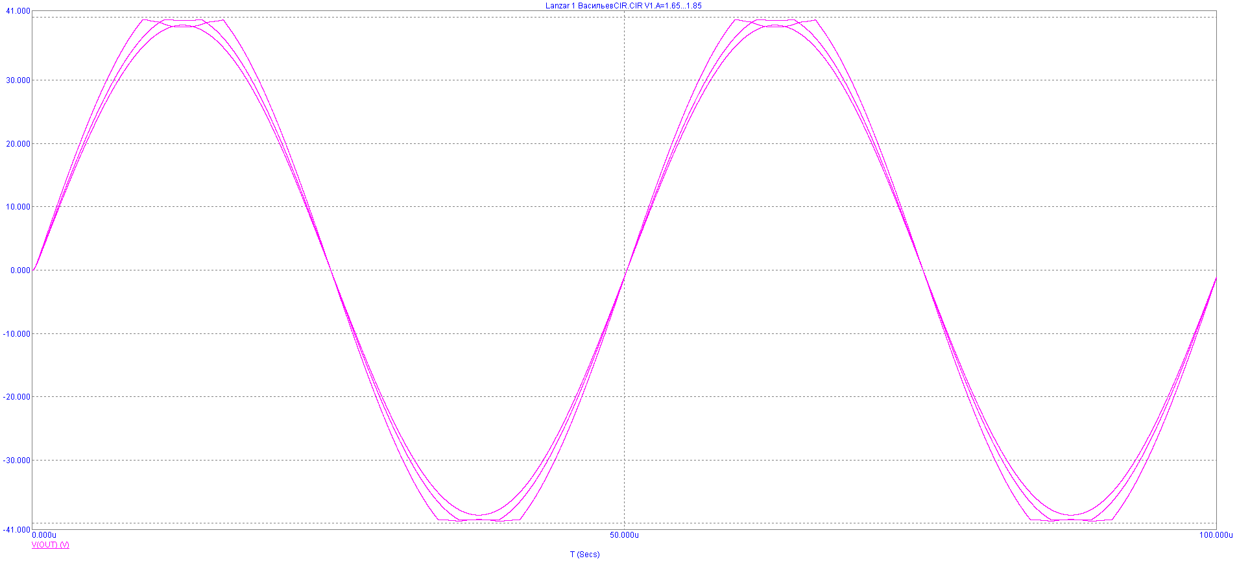Click the 0.000u x-axis tick label

coord(44,535)
